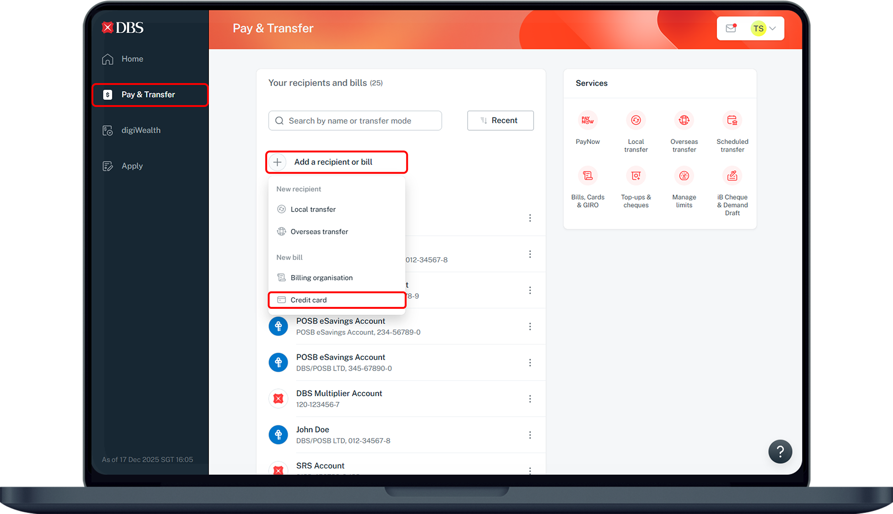Pick Overseas transfer under New recipient
Viewport: 893px width, 514px height.
[319, 232]
